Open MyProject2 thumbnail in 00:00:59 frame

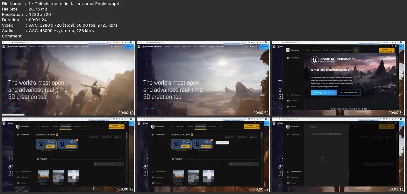pyautogui.click(x=193, y=176)
